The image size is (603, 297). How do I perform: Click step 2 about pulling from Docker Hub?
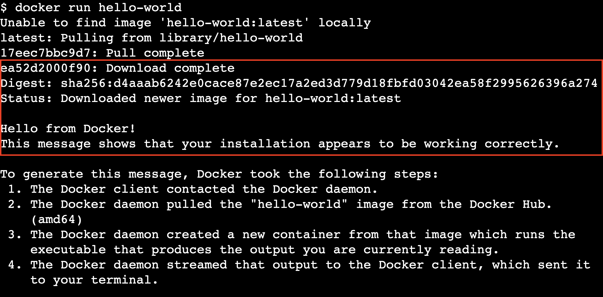pyautogui.click(x=279, y=204)
